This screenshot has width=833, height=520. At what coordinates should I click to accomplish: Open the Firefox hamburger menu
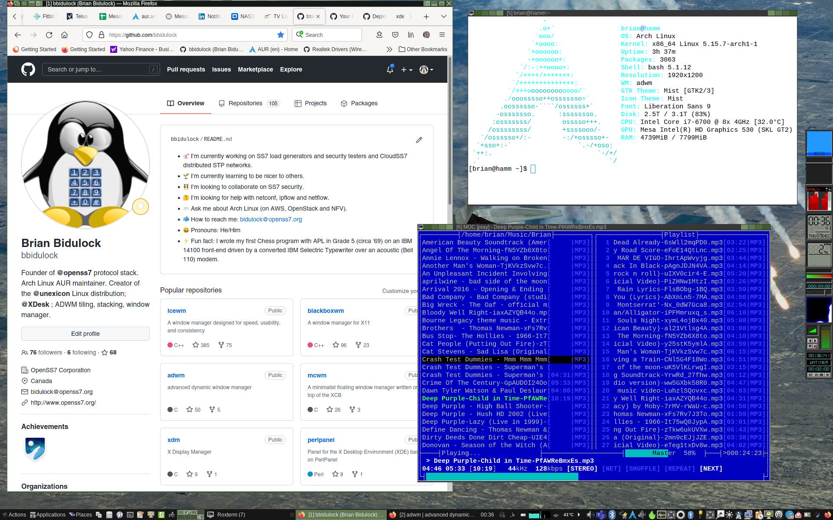point(442,35)
